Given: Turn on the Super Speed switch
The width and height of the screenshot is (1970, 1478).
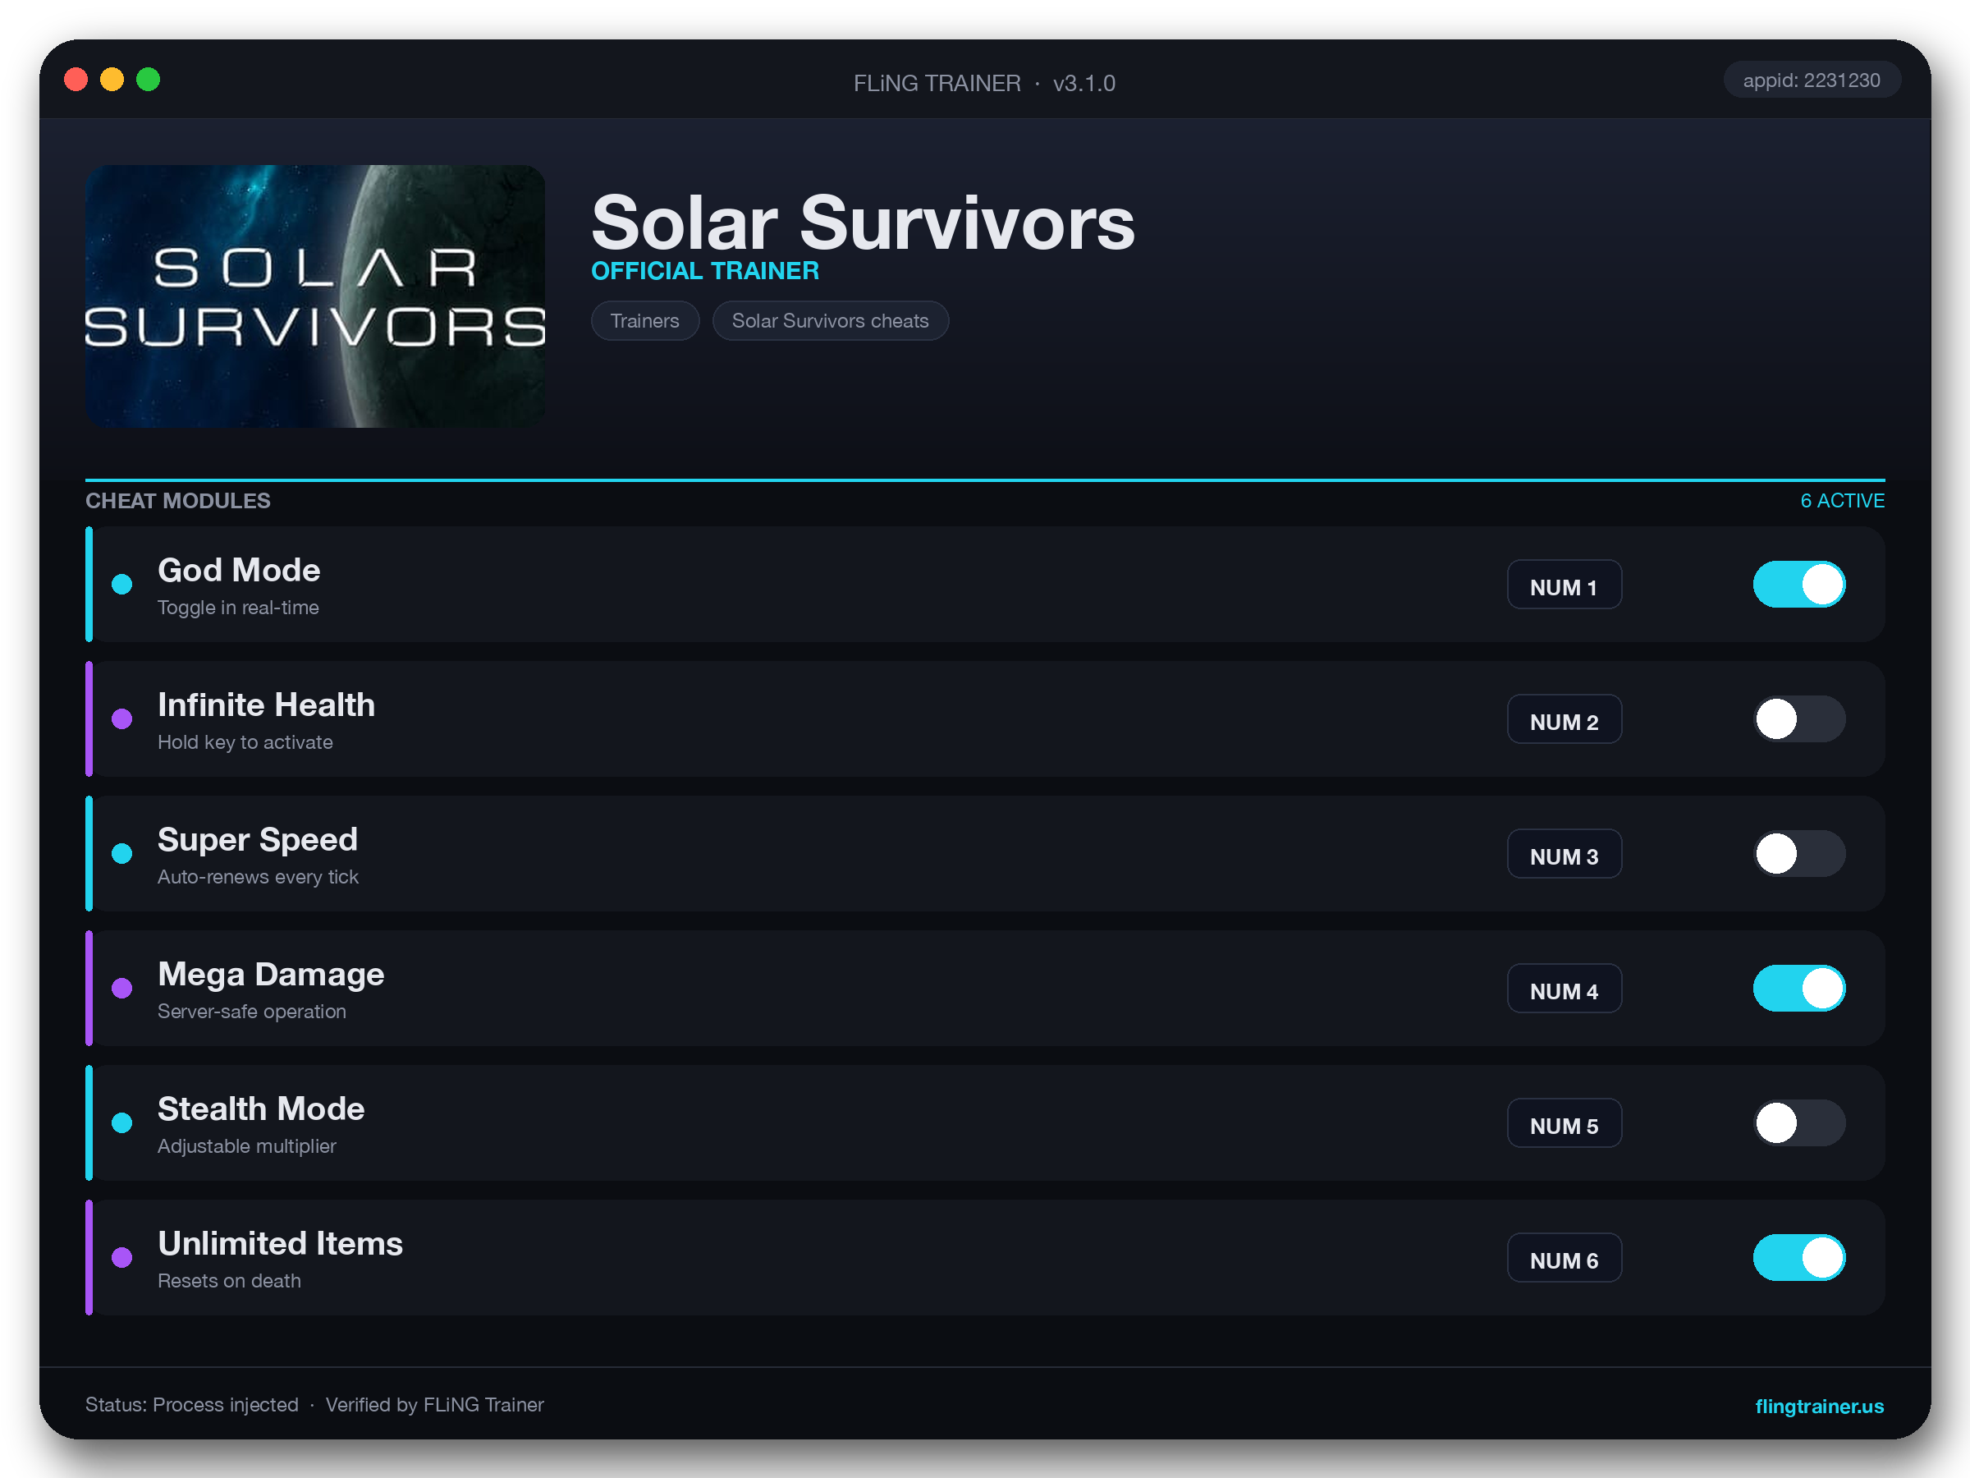Looking at the screenshot, I should point(1799,853).
